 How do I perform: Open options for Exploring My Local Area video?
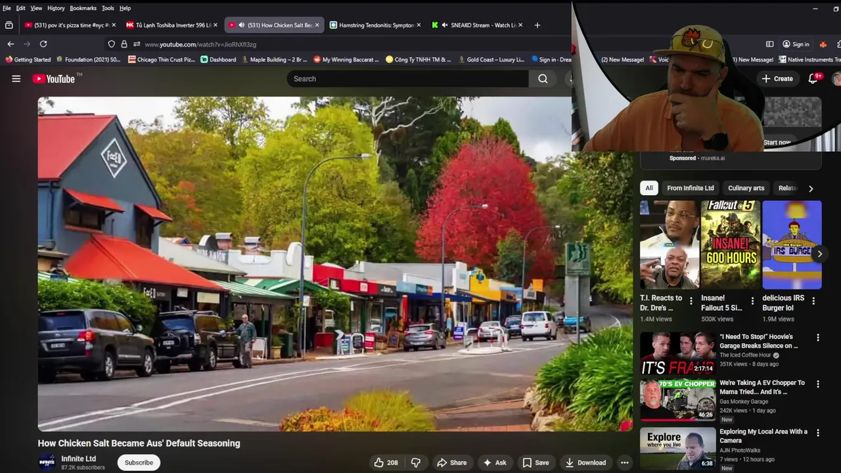click(x=818, y=433)
